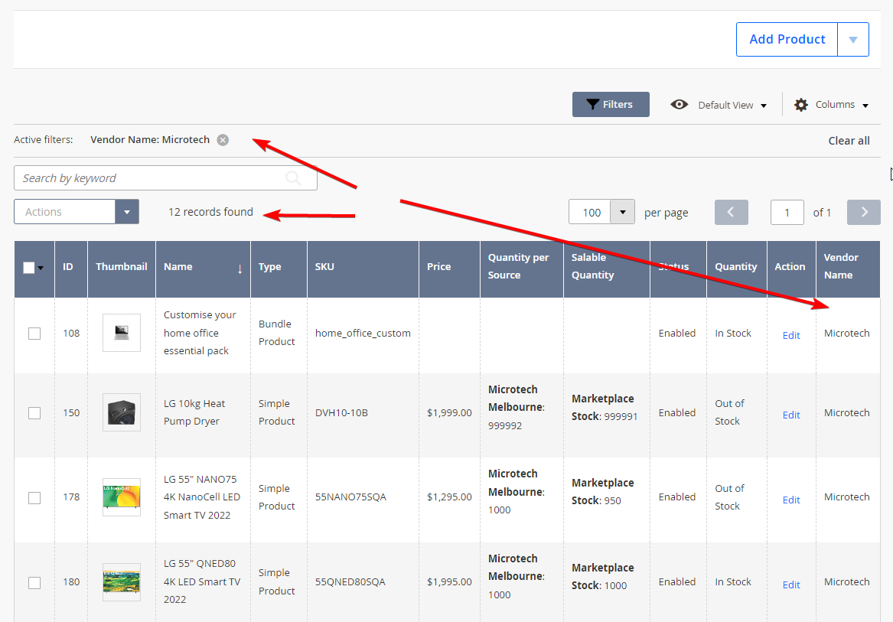The height and width of the screenshot is (622, 893).
Task: Click the SKU '55NANO75SQA'
Action: [350, 497]
